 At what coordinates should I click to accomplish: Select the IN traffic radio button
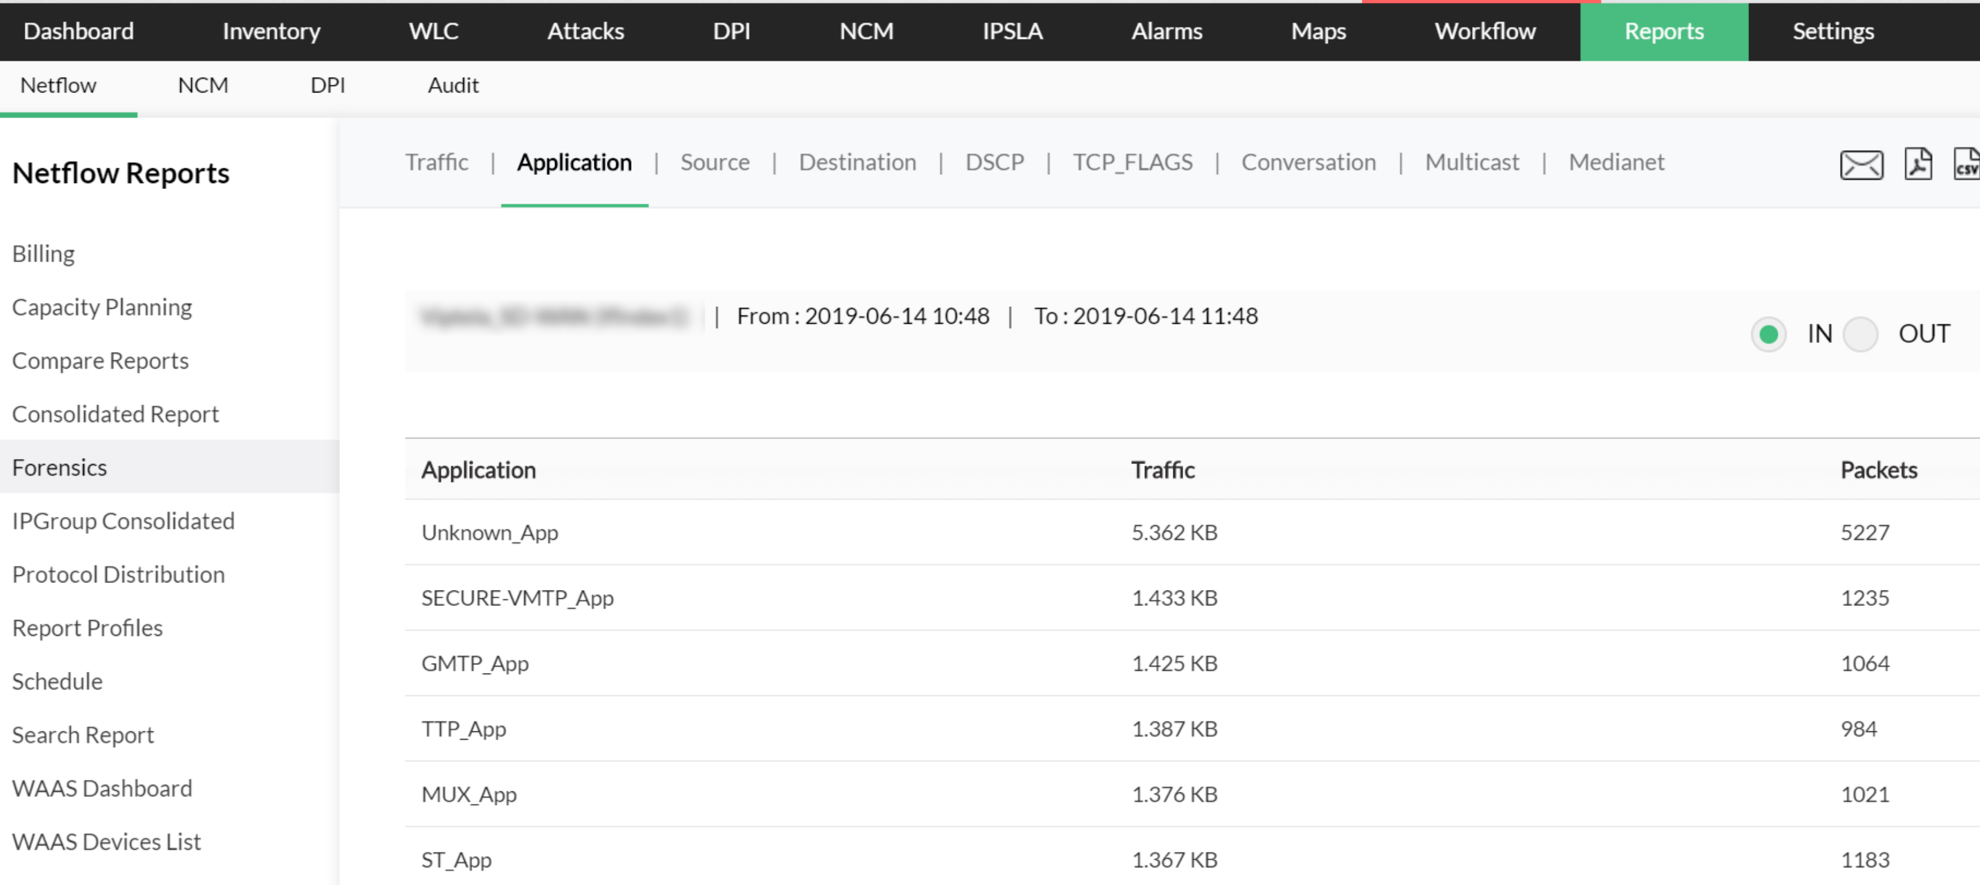1768,334
